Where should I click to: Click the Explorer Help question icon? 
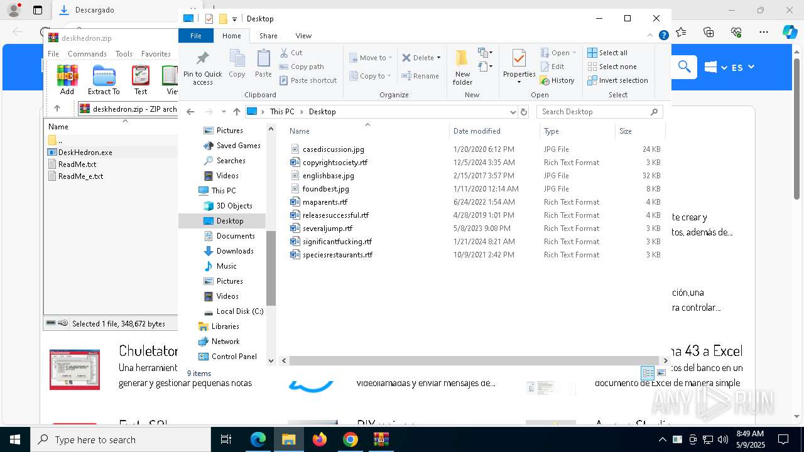tap(663, 36)
